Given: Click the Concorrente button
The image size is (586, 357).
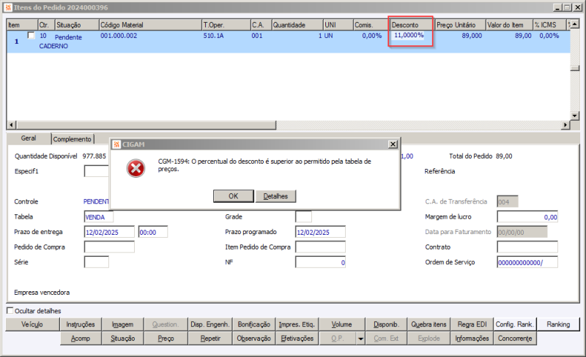Looking at the screenshot, I should [515, 338].
